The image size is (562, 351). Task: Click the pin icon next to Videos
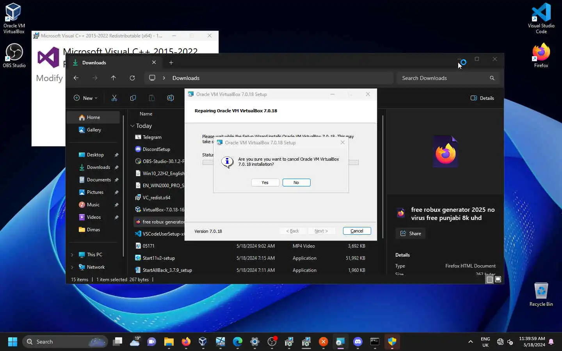click(x=116, y=217)
